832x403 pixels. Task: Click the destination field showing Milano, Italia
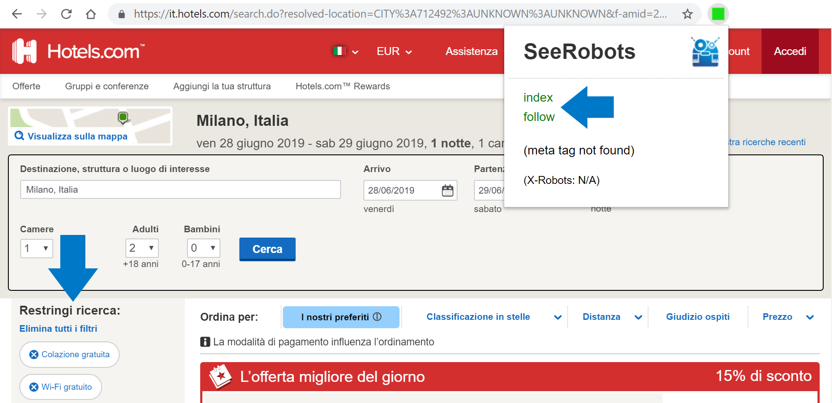pos(180,190)
